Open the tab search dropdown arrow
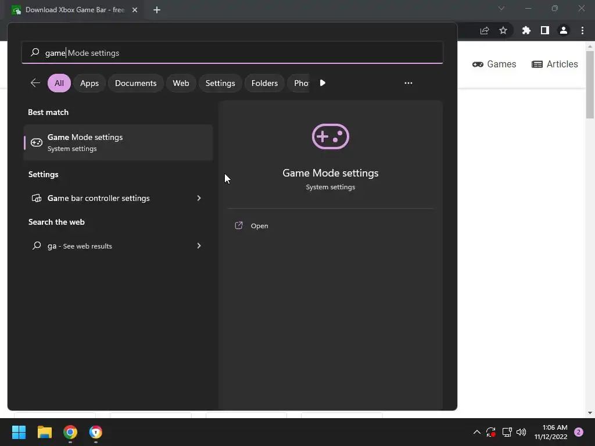 pyautogui.click(x=501, y=8)
